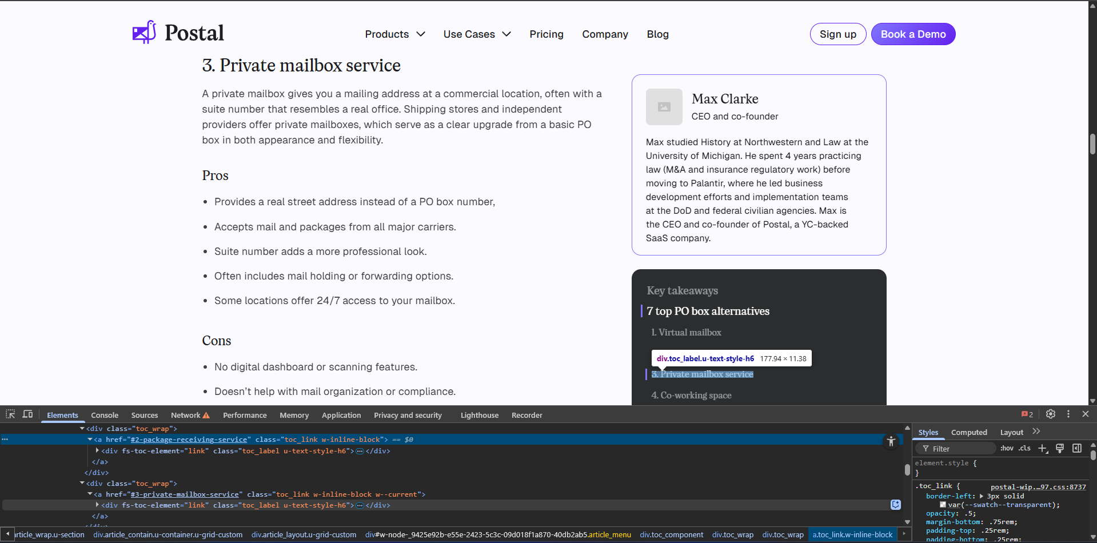Viewport: 1097px width, 543px height.
Task: Click the transparent swatch color square
Action: (943, 505)
